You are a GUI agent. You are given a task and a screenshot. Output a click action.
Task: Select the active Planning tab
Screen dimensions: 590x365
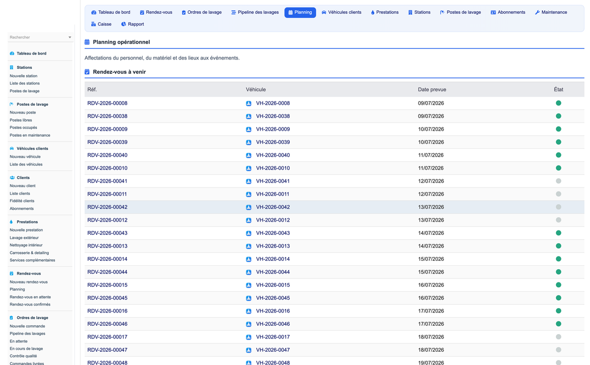pyautogui.click(x=300, y=12)
